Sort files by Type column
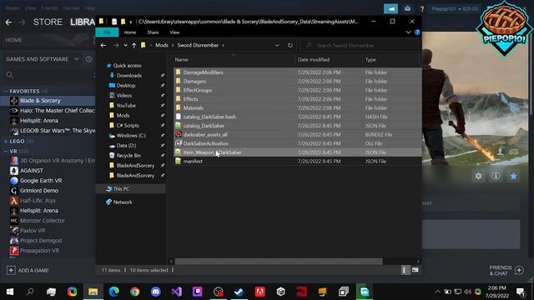Viewport: 534px width, 300px height. tap(370, 59)
